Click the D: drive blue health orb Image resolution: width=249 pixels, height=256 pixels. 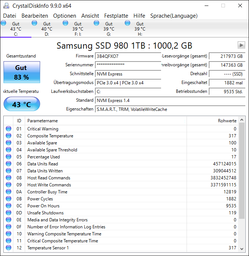(x=34, y=23)
